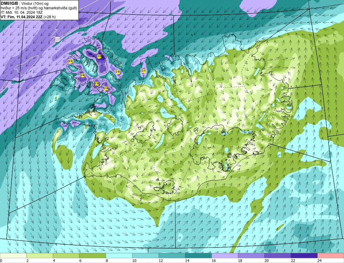Click legend scale number 6
Viewport: 344px width, 263px height.
(x=80, y=261)
